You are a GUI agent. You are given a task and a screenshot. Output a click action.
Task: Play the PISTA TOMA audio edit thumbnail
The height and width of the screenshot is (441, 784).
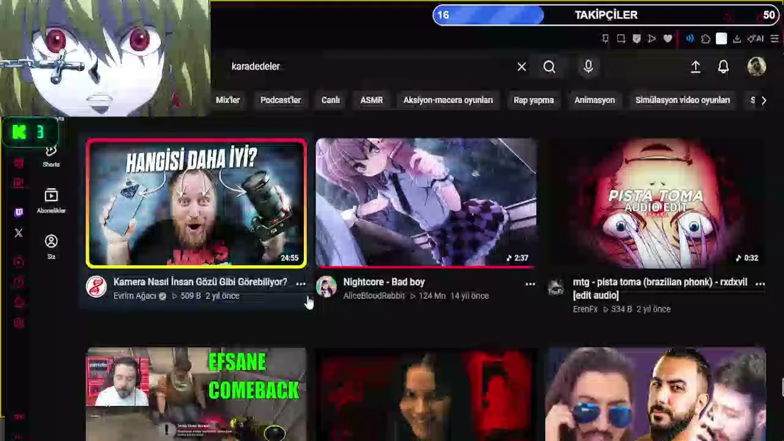coord(655,203)
